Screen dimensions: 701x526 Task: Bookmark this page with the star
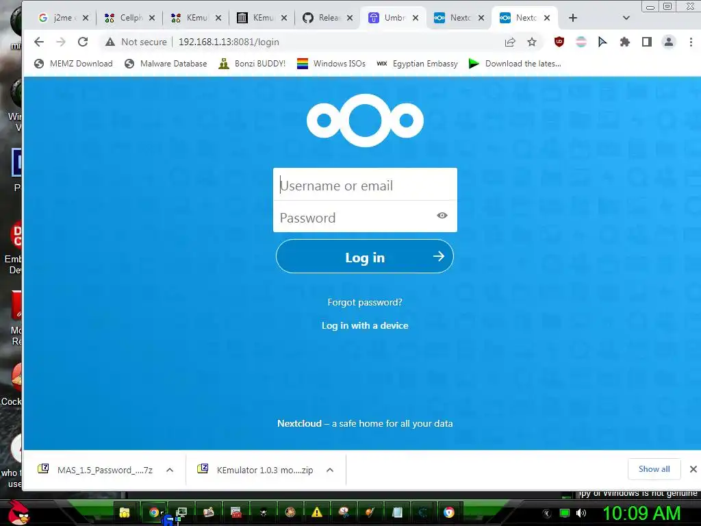coord(531,42)
